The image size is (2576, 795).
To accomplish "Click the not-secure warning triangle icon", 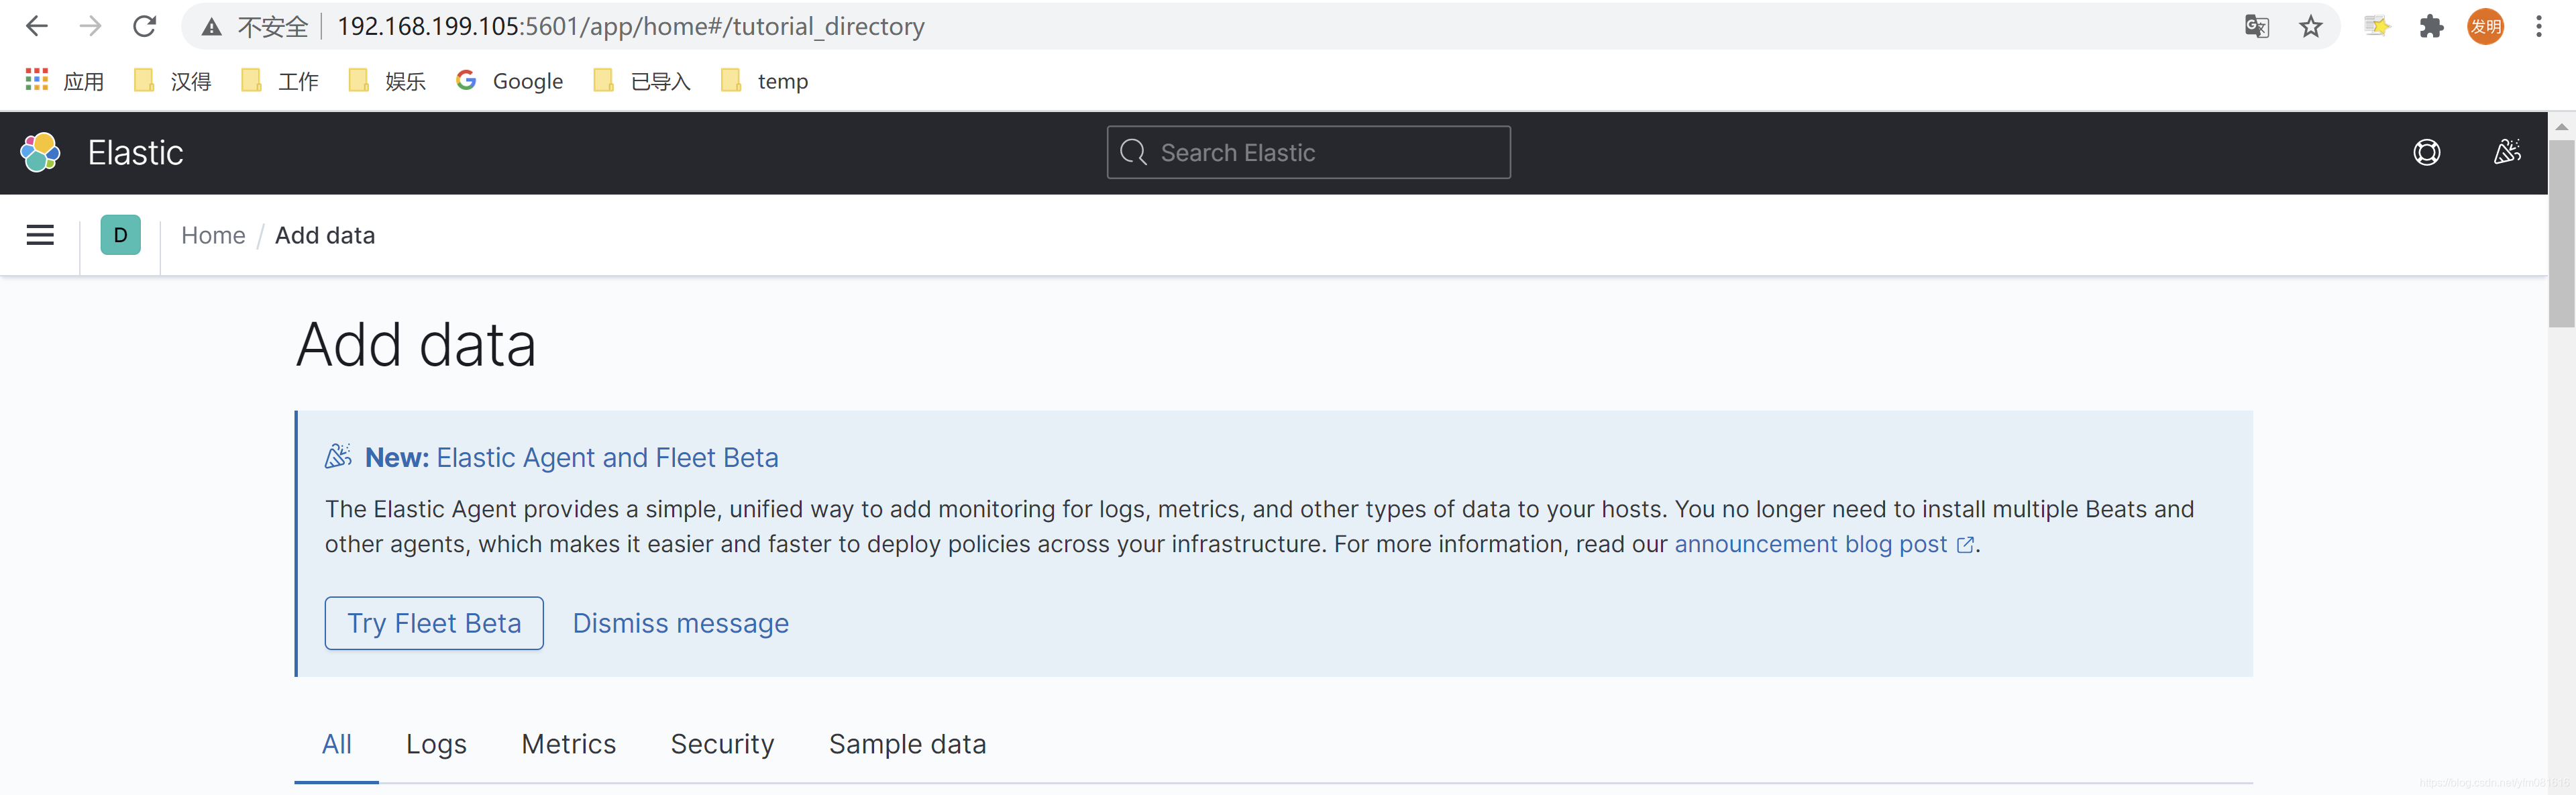I will tap(211, 27).
